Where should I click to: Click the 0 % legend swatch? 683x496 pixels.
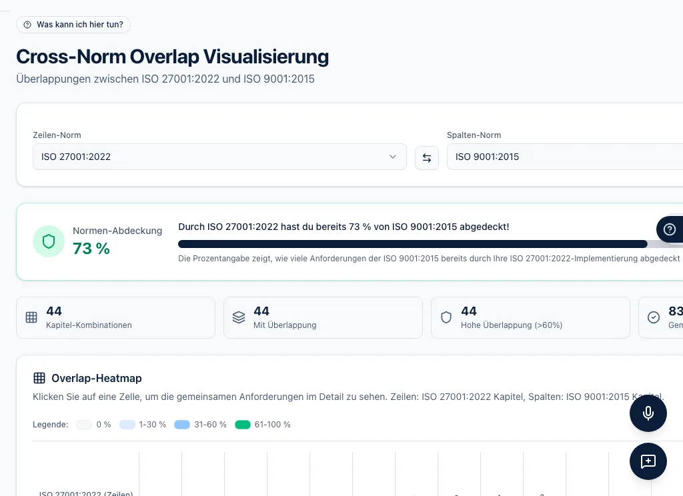click(84, 425)
